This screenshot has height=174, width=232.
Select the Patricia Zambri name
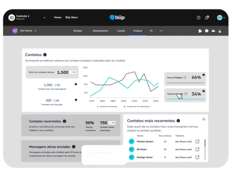point(145,142)
